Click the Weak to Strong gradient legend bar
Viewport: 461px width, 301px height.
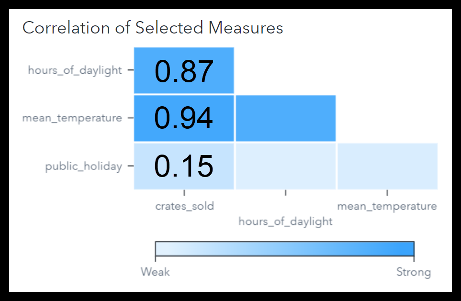coord(284,250)
